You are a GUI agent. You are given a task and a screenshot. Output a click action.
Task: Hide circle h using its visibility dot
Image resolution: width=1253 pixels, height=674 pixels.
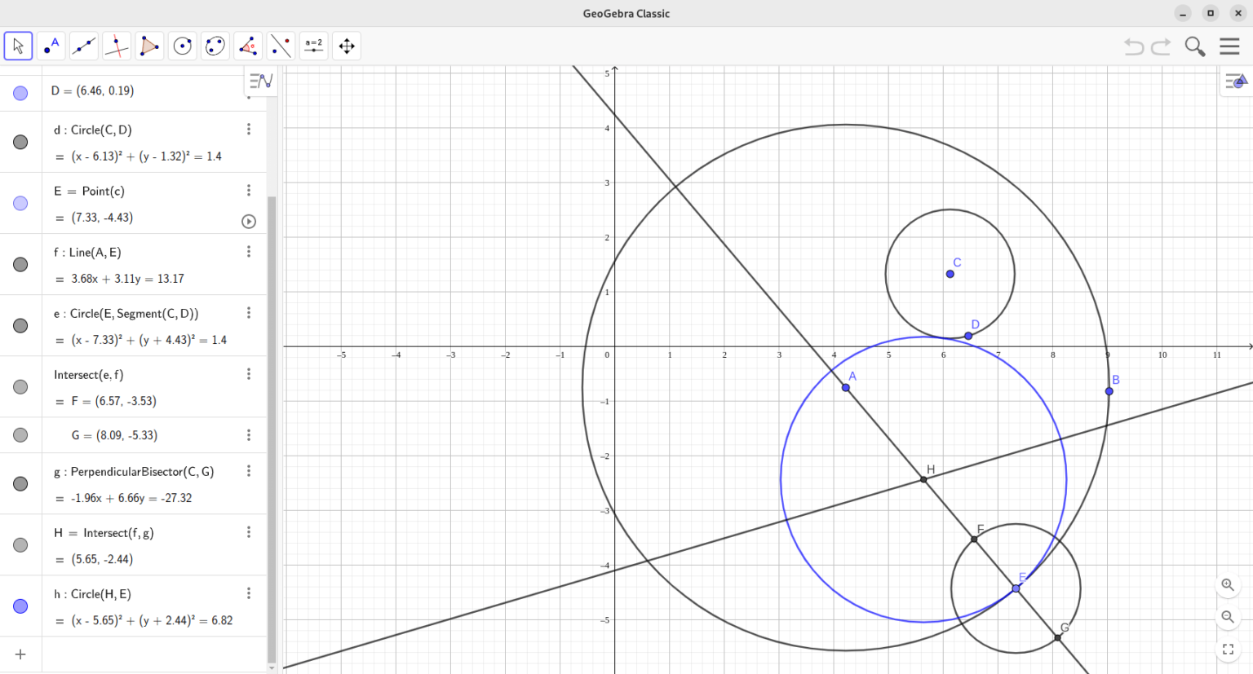tap(20, 606)
